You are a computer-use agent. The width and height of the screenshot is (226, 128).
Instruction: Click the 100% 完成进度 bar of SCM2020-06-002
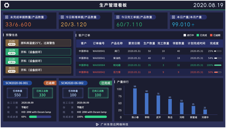pos(96,117)
